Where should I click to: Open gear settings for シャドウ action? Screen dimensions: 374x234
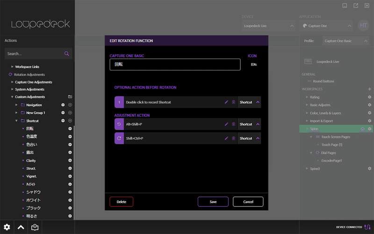pos(70,192)
